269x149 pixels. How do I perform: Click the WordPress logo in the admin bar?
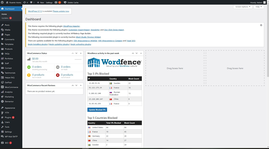pyautogui.click(x=2, y=2)
